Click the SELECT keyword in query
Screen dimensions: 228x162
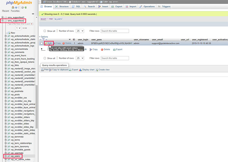(43, 19)
